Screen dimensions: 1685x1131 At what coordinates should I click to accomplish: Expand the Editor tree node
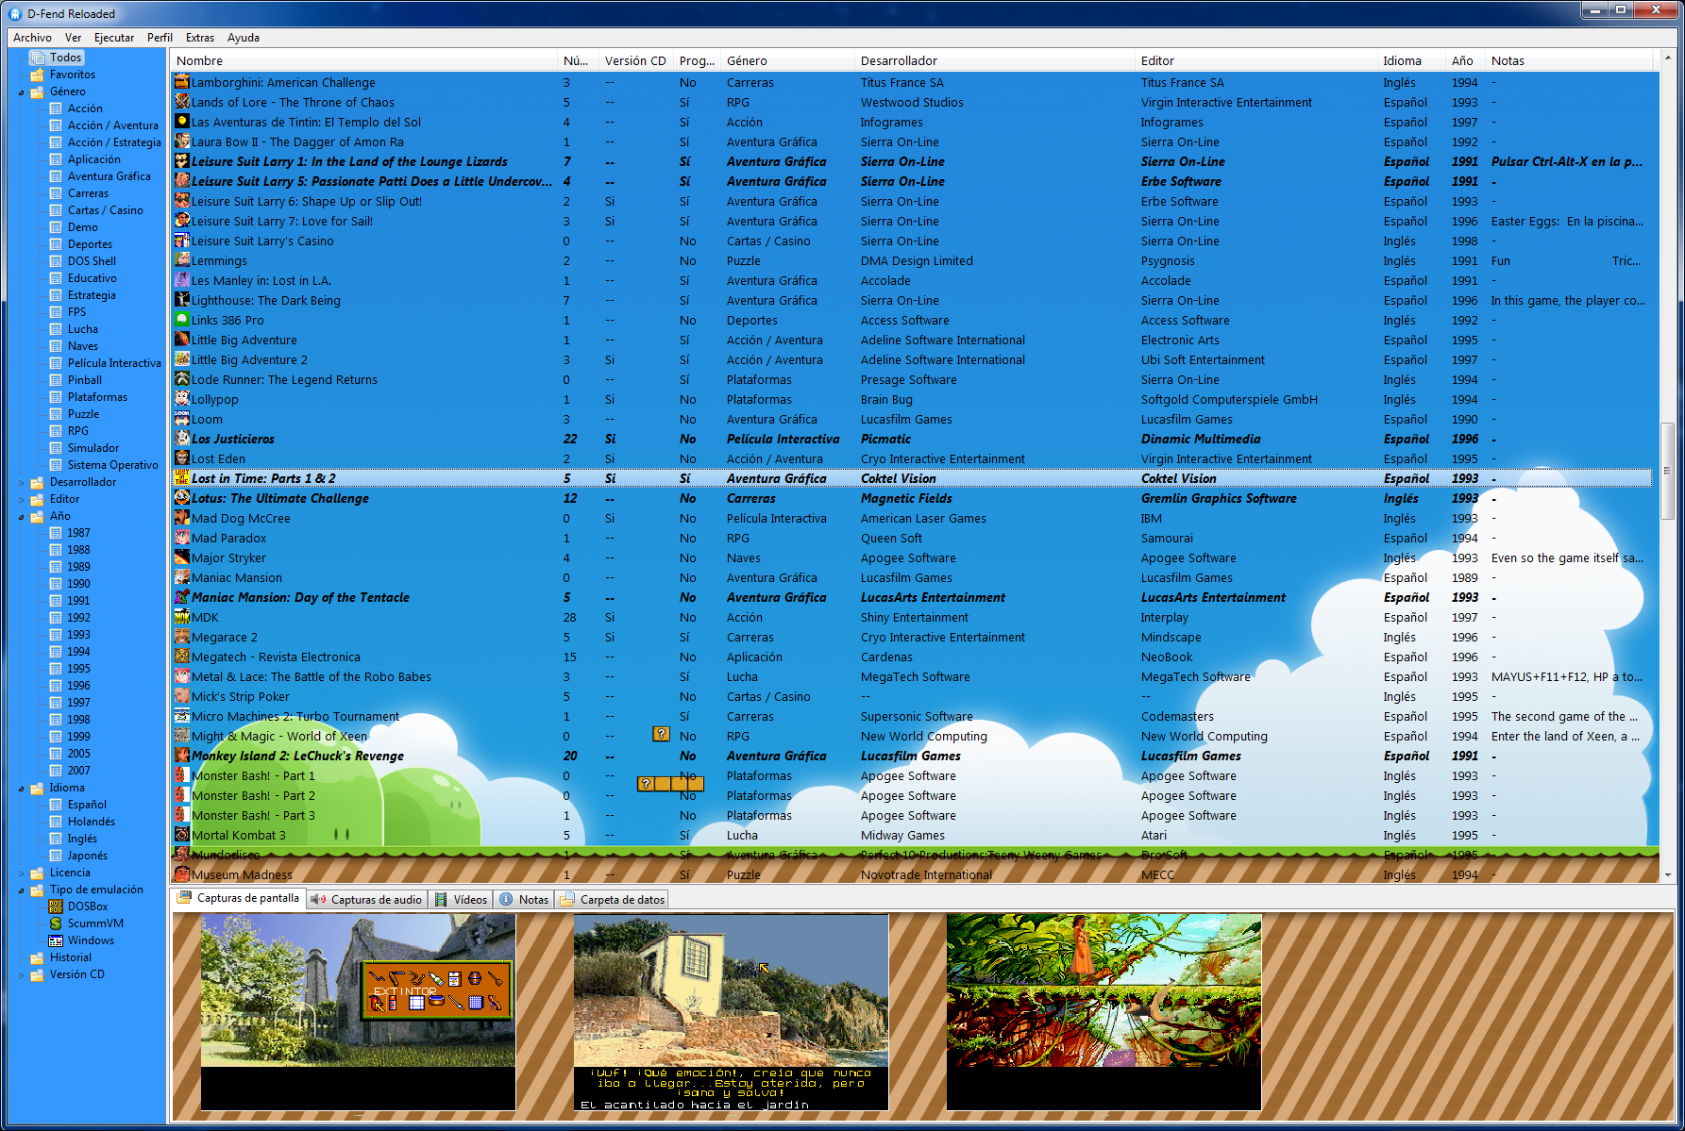click(x=21, y=499)
